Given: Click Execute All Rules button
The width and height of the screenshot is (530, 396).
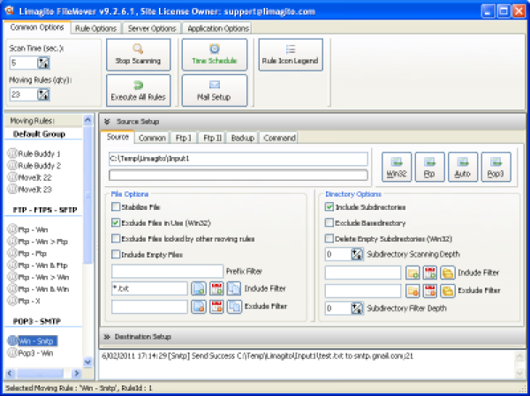Looking at the screenshot, I should (x=139, y=91).
